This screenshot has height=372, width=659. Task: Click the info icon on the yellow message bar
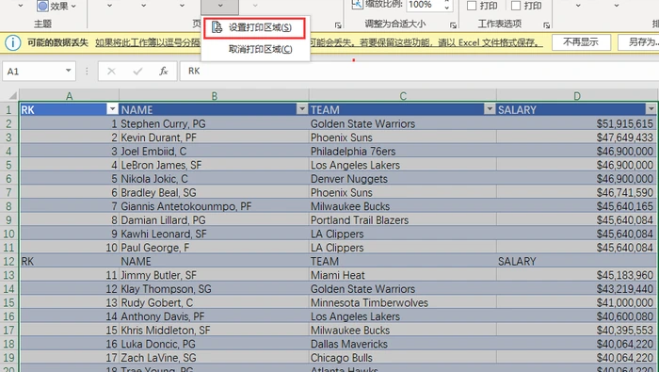[13, 43]
